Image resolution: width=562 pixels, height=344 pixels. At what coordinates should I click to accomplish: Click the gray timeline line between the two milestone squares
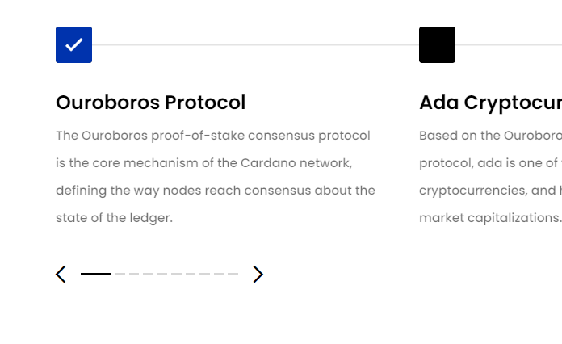coord(255,44)
